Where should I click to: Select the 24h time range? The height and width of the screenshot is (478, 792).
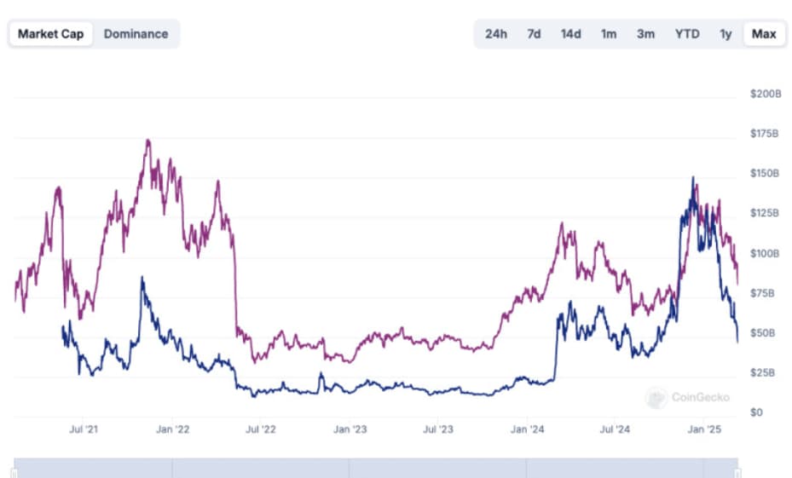point(496,34)
